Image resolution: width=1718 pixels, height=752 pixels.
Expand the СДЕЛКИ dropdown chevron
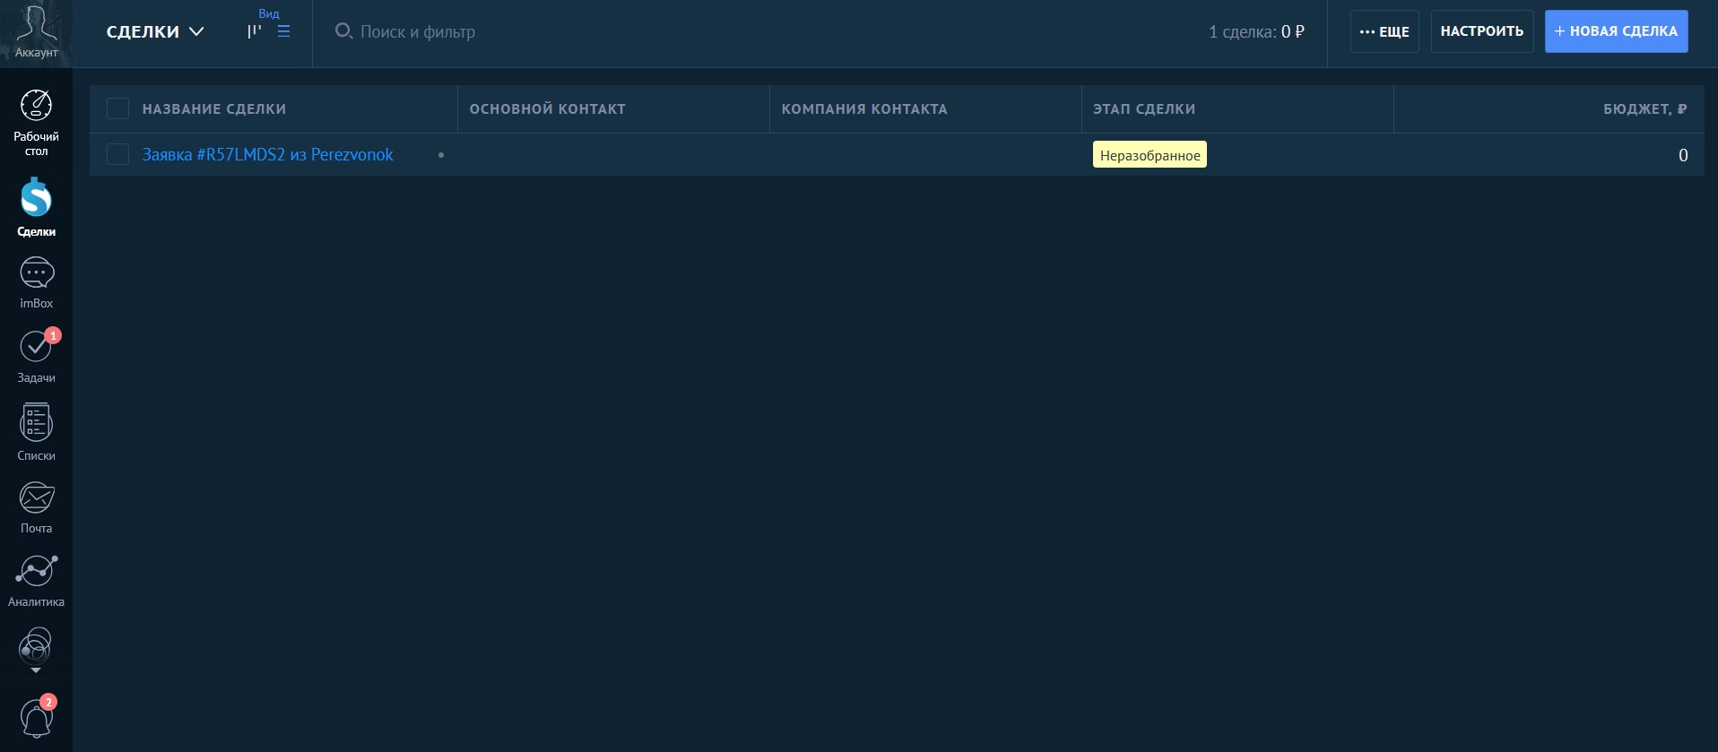(196, 31)
